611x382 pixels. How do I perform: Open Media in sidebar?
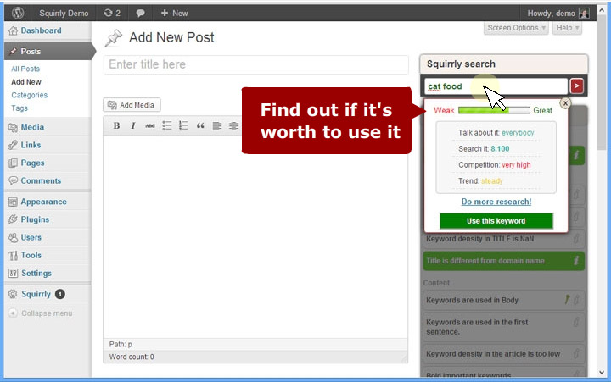[32, 127]
